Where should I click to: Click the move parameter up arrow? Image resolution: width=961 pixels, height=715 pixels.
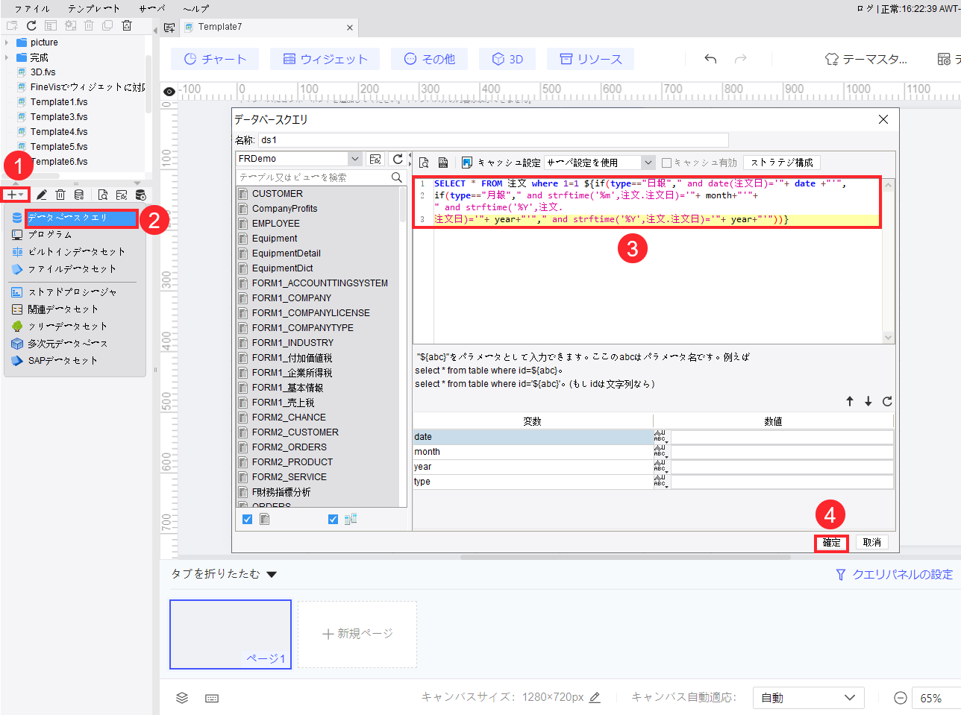pos(850,401)
